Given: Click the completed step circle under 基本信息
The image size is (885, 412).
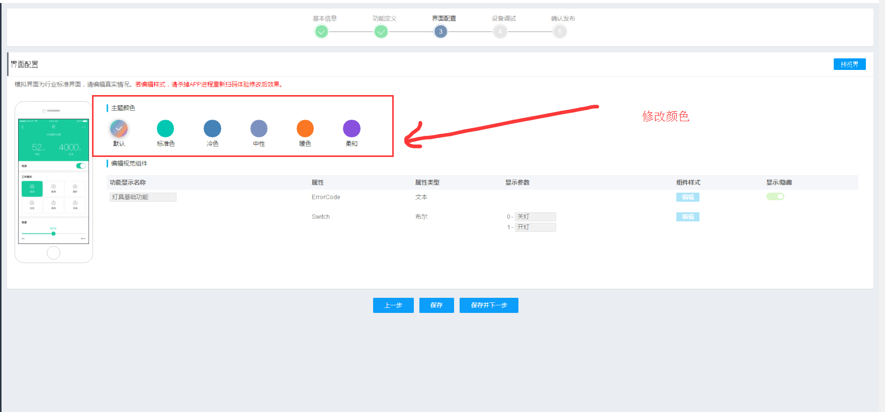Looking at the screenshot, I should 321,32.
